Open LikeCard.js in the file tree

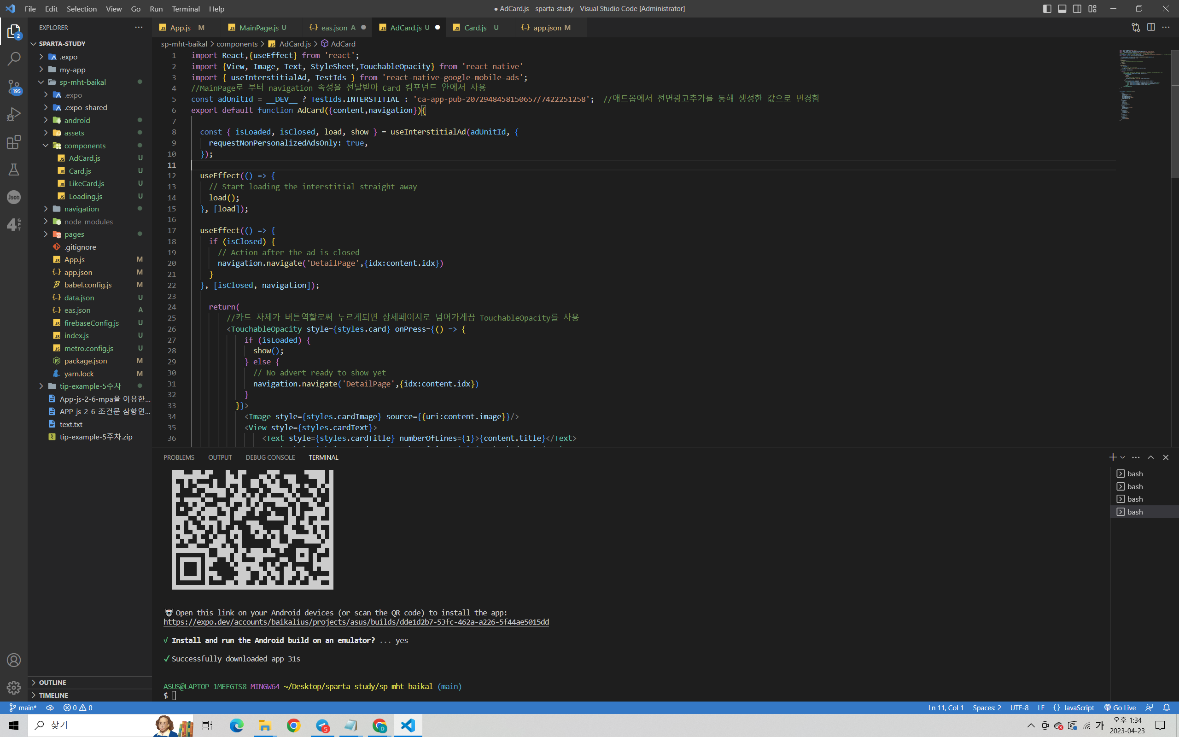(x=86, y=184)
